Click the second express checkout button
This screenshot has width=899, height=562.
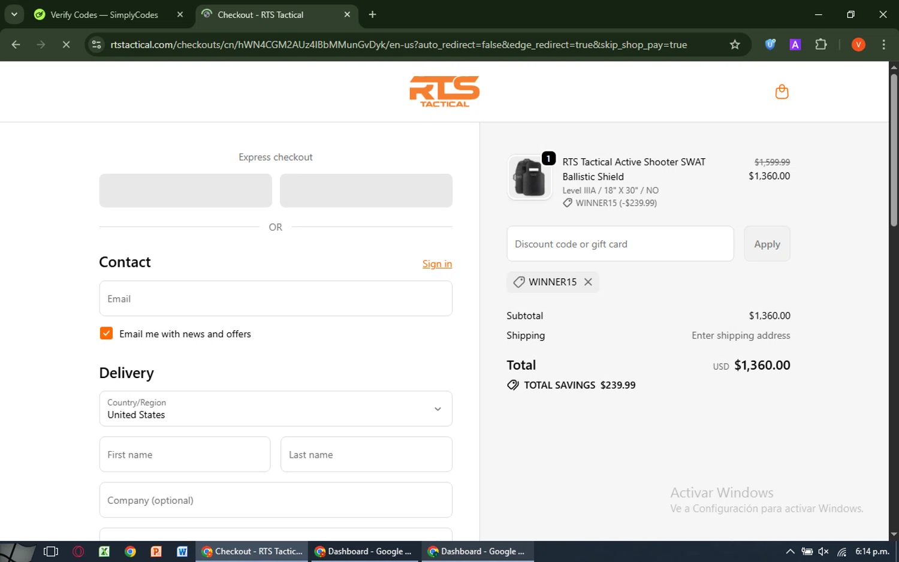click(366, 191)
